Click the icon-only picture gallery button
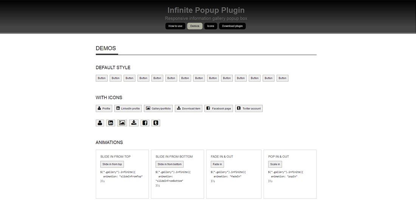This screenshot has width=416, height=208. tap(122, 123)
